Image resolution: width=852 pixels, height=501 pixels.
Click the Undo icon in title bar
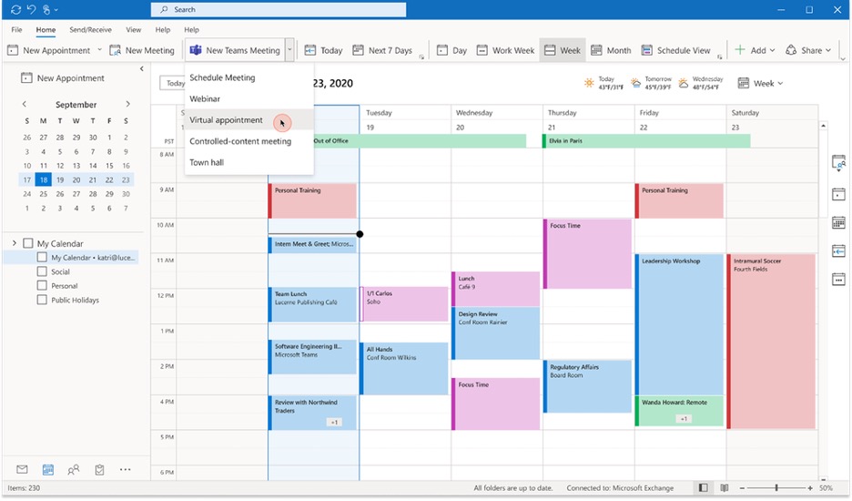tap(31, 9)
